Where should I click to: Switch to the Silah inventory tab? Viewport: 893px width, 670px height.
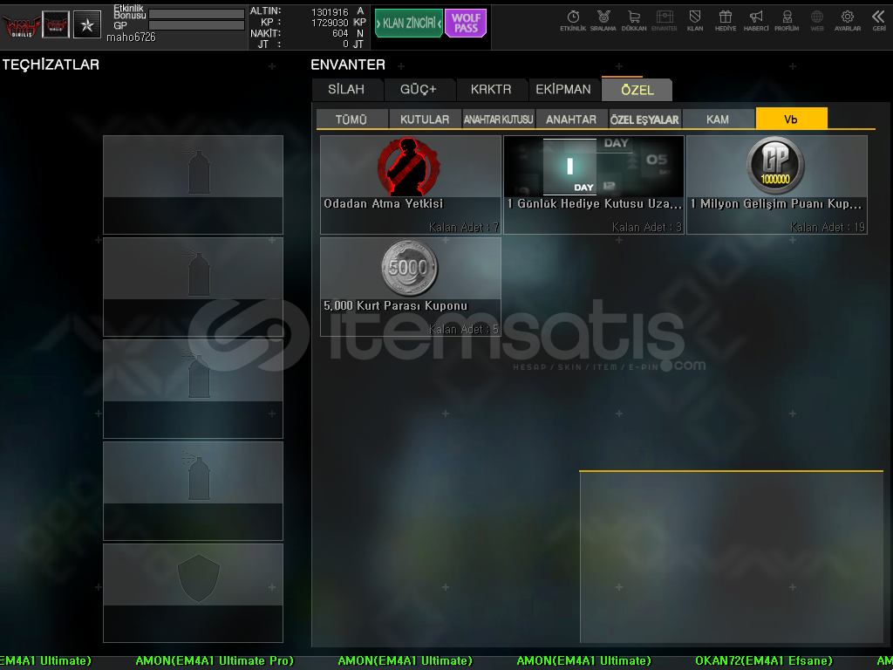(x=346, y=90)
